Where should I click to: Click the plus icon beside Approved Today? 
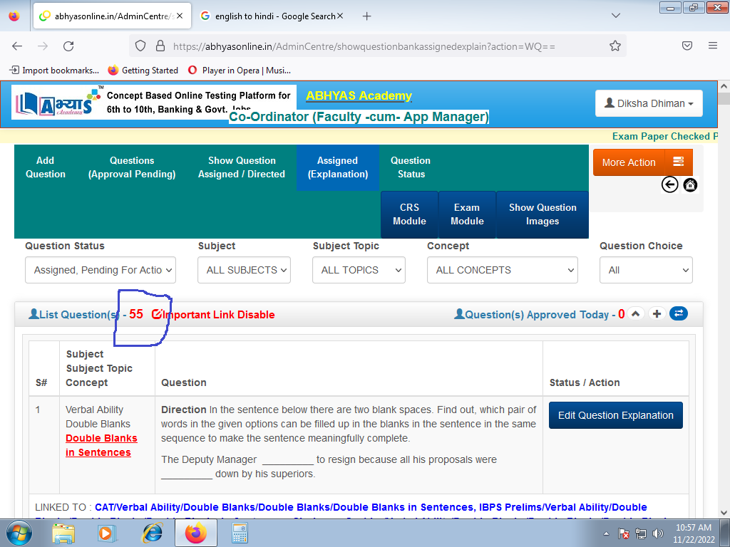click(657, 314)
